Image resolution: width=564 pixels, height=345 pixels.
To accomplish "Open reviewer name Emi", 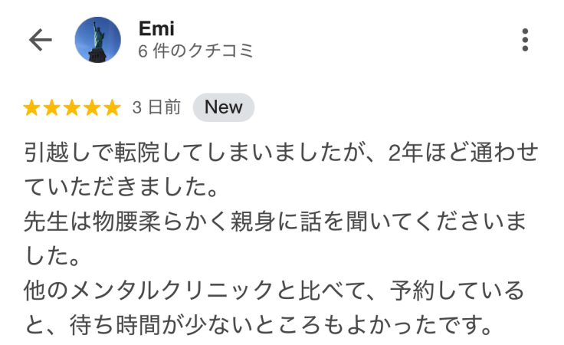I will tap(156, 28).
